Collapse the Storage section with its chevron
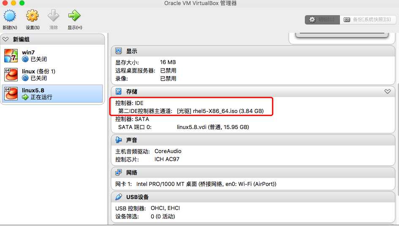The height and width of the screenshot is (226, 399). coord(387,91)
